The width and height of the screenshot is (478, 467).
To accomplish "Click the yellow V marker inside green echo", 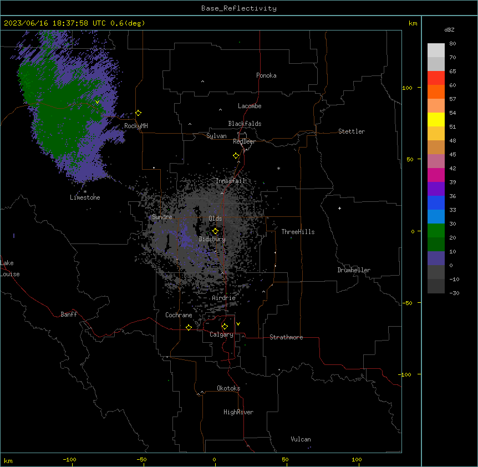I will (97, 102).
